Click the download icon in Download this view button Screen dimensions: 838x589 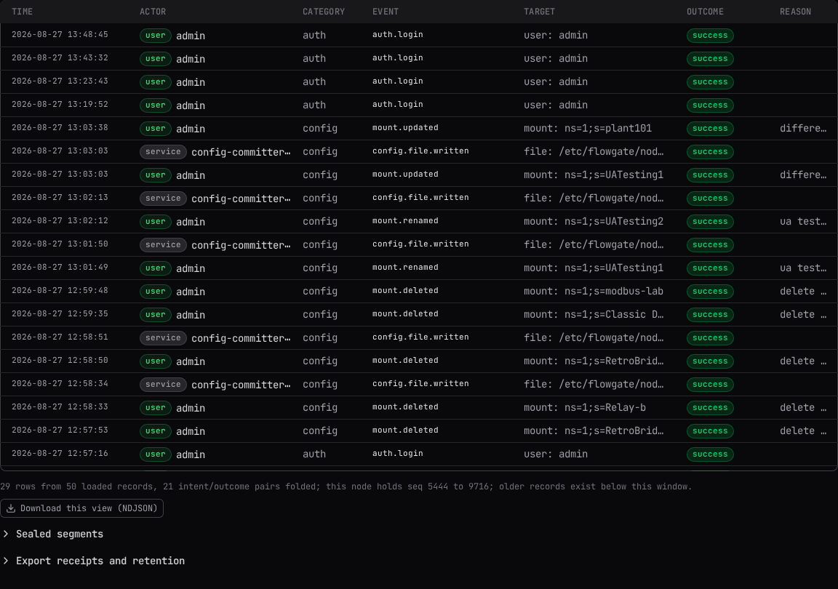click(x=11, y=508)
